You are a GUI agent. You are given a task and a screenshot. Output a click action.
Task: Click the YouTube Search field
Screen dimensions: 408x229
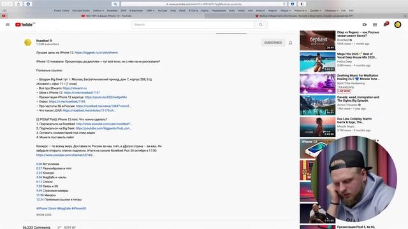point(193,25)
